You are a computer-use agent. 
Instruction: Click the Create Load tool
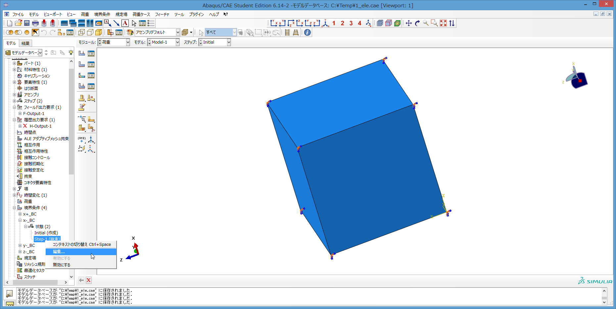[x=82, y=53]
